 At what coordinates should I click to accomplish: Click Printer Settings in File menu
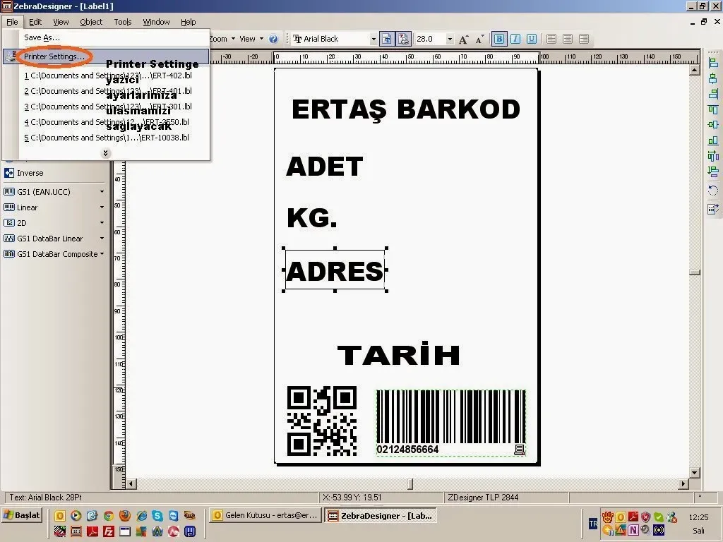54,56
